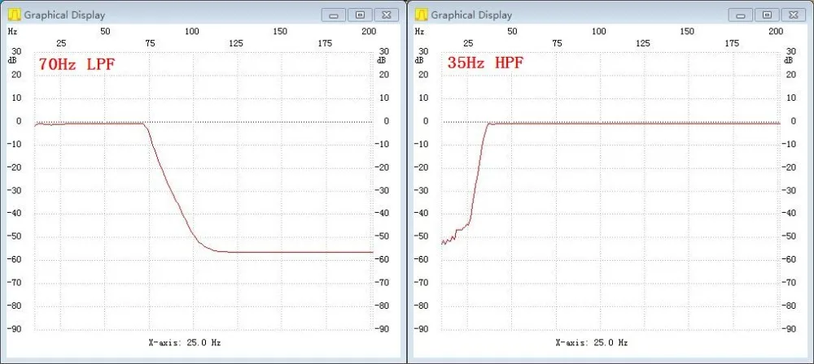Close the 35Hz HPF Graphical Display window
This screenshot has height=364, width=814.
[x=794, y=15]
